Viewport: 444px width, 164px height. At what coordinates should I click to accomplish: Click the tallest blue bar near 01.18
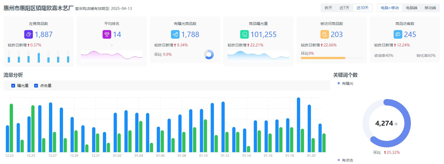click(x=298, y=125)
